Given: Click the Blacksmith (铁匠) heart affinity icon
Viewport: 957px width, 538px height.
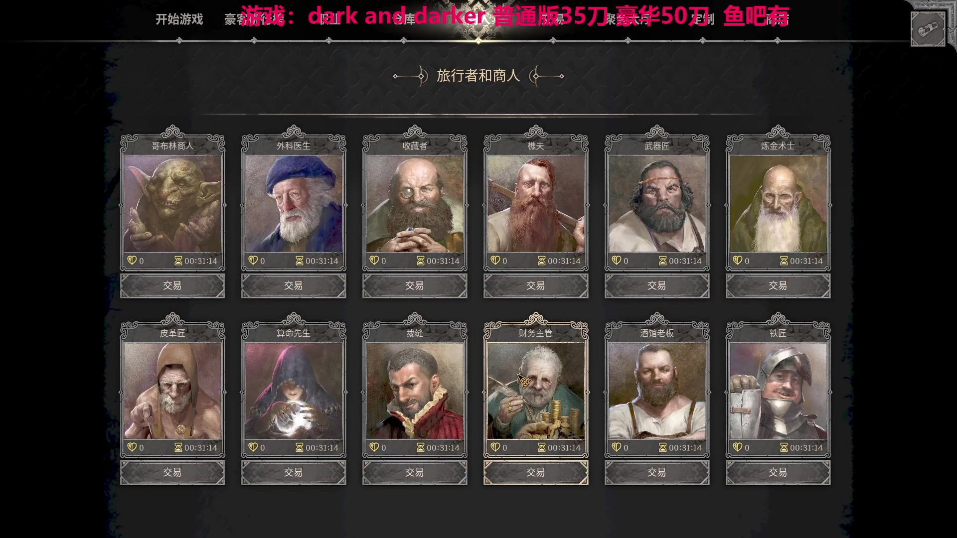Looking at the screenshot, I should coord(738,447).
